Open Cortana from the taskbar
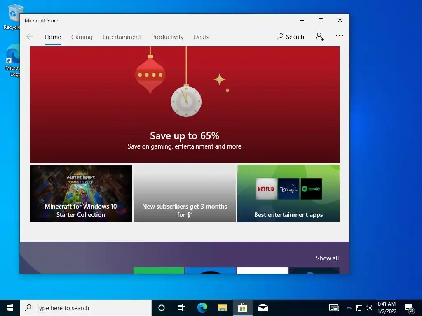 (x=162, y=308)
